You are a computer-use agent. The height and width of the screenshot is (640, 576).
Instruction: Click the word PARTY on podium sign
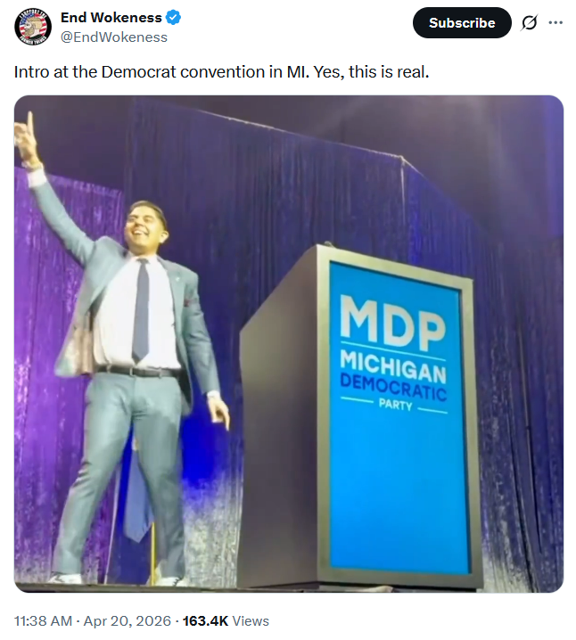coord(395,405)
